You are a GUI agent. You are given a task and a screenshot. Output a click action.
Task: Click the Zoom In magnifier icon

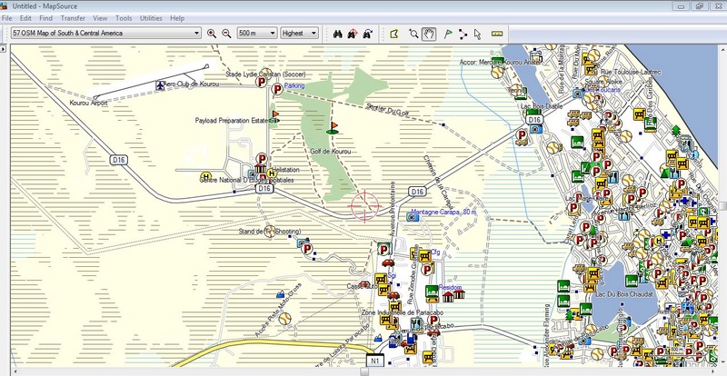[x=212, y=34]
